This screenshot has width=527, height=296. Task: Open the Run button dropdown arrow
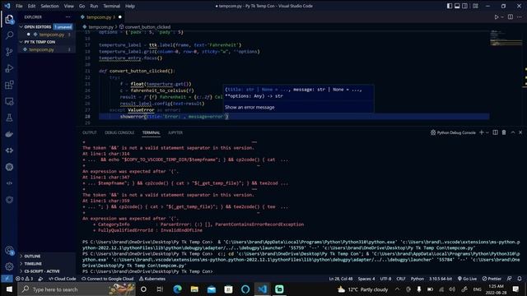tap(502, 16)
